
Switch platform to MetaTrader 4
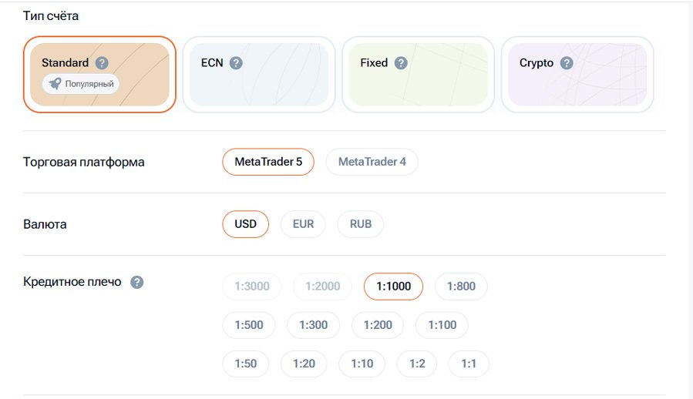[x=372, y=162]
